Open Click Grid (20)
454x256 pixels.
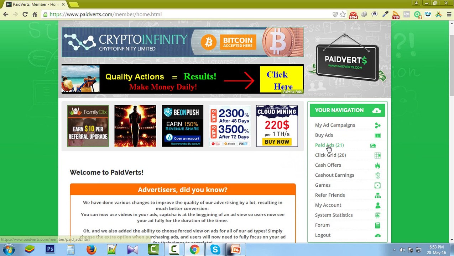tap(330, 155)
